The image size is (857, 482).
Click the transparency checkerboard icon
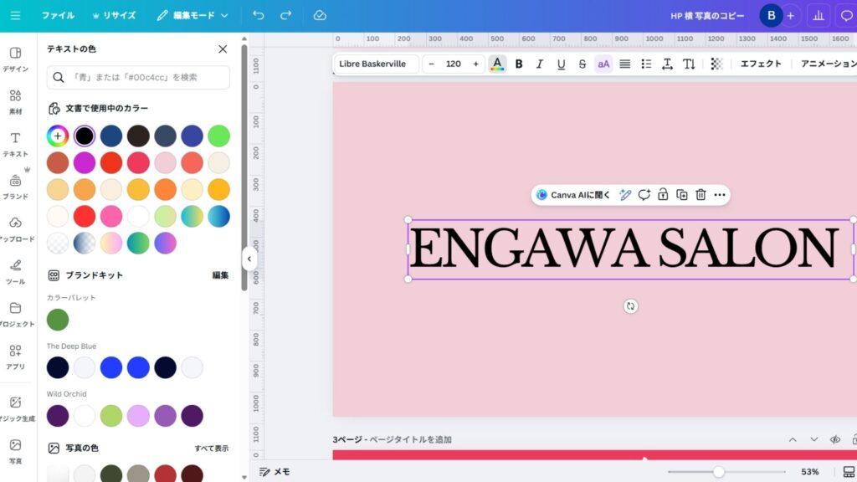tap(716, 64)
